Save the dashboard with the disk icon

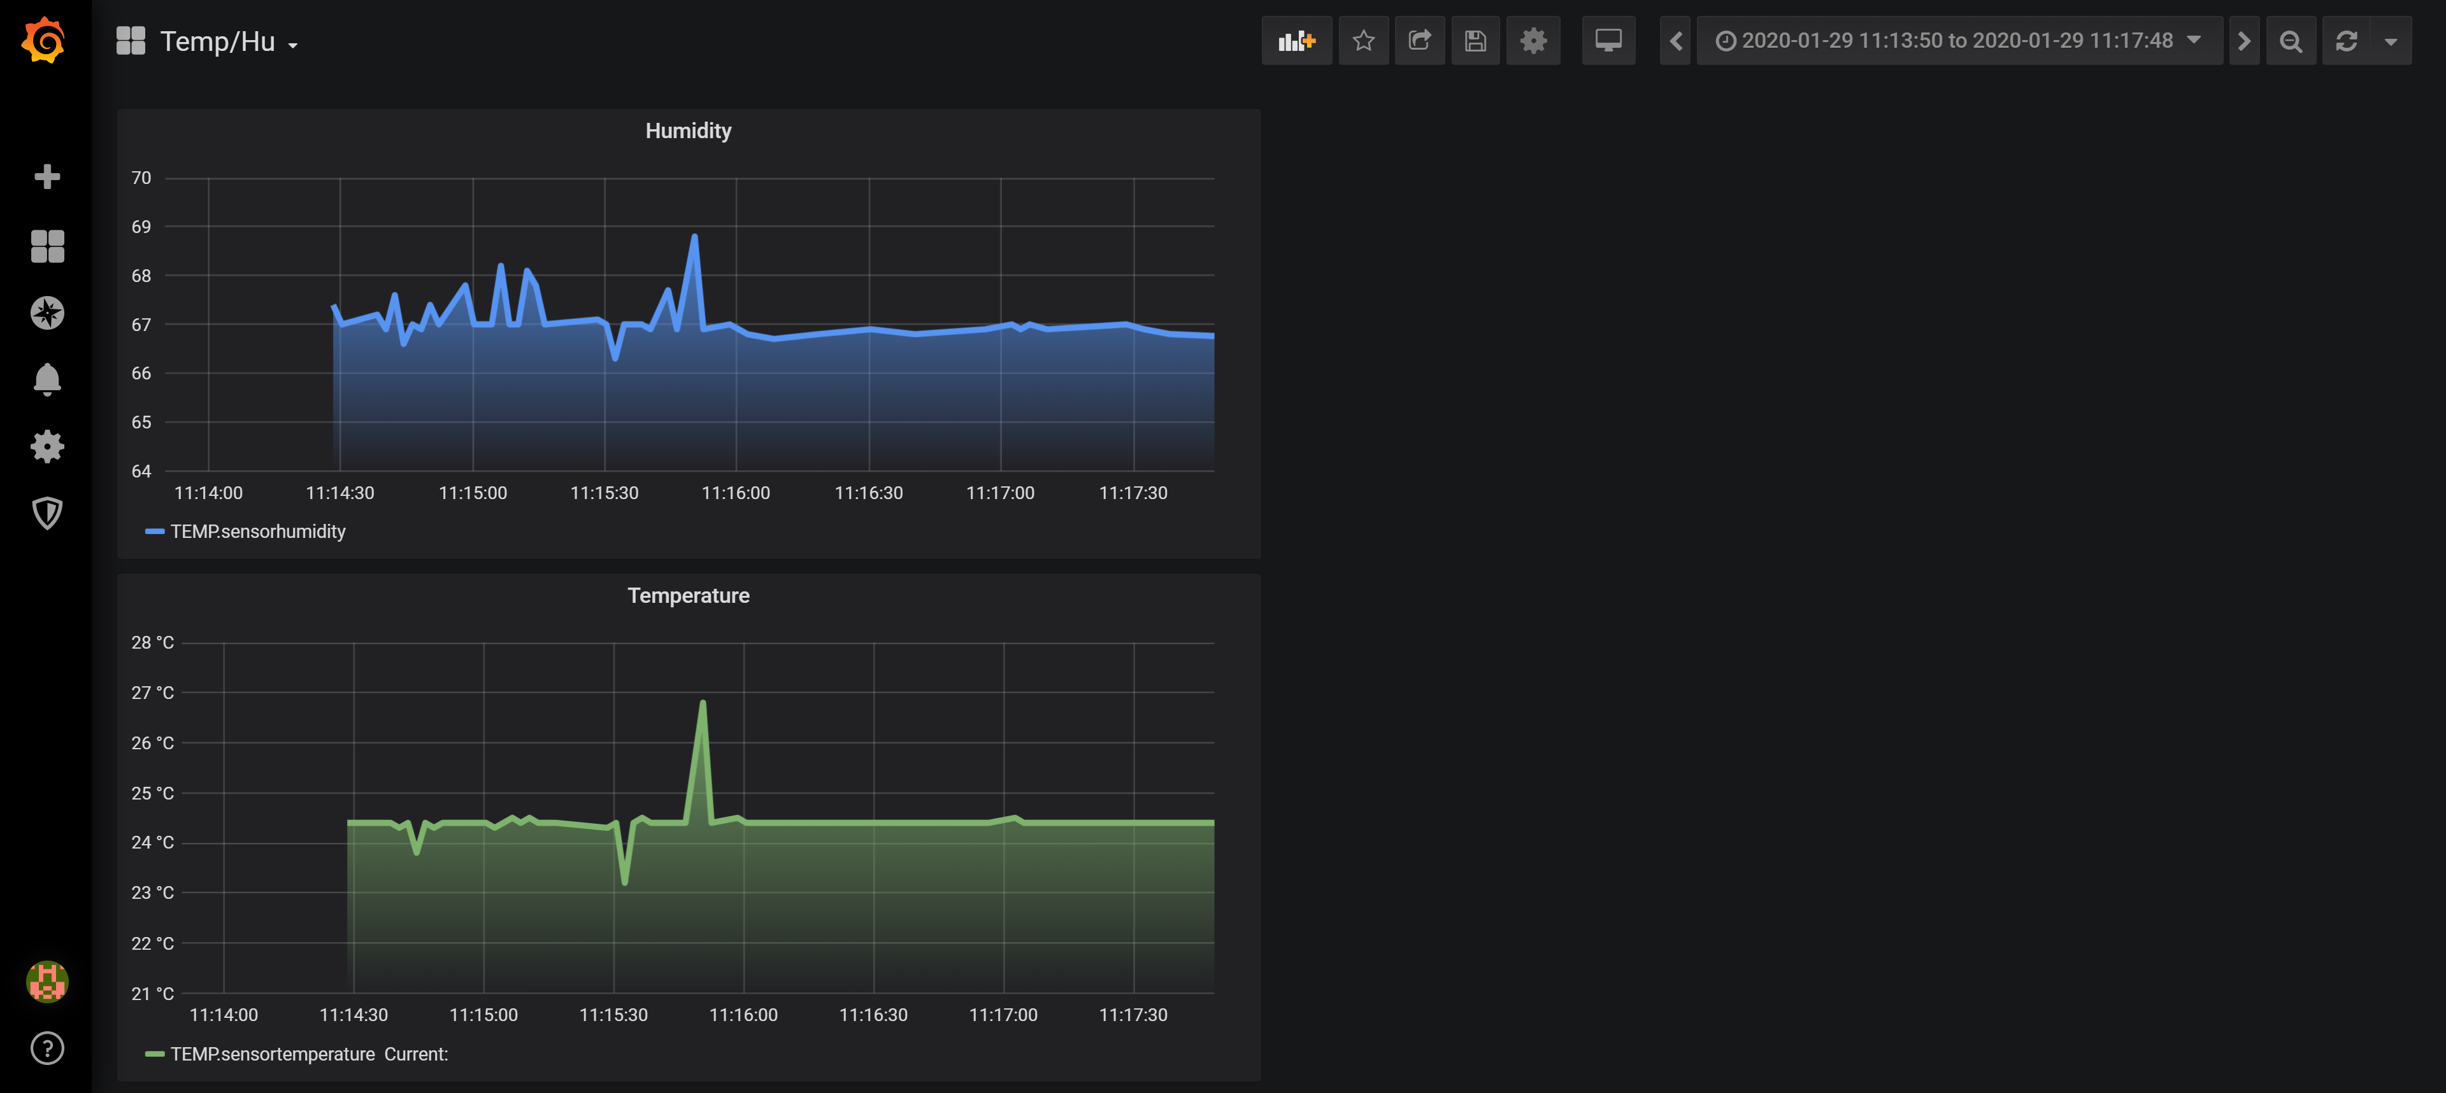click(1475, 41)
